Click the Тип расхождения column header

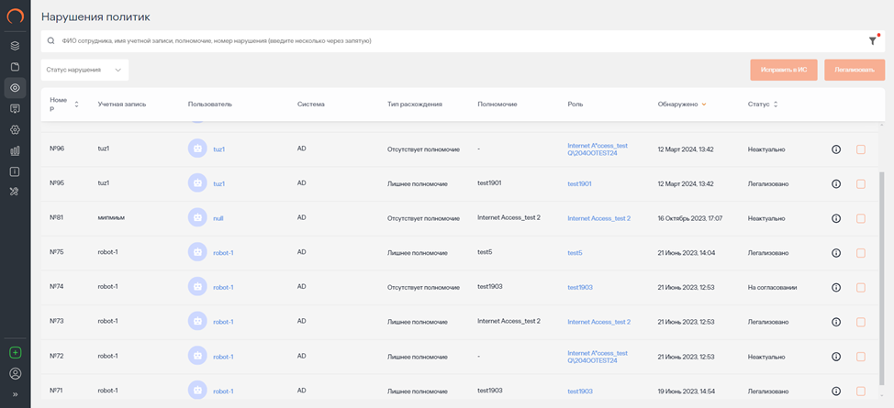pyautogui.click(x=415, y=105)
